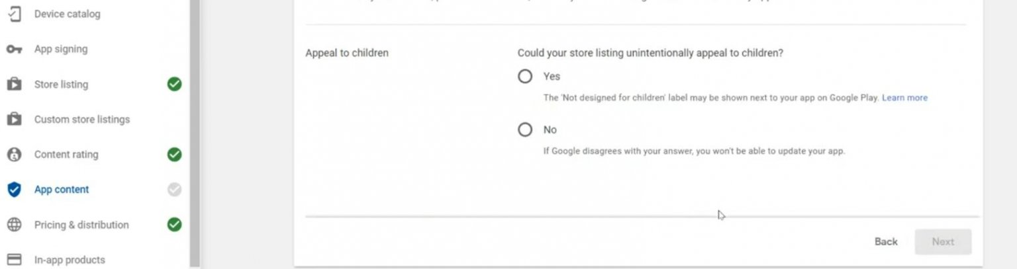1017x269 pixels.
Task: Select the No radio button
Action: [525, 130]
